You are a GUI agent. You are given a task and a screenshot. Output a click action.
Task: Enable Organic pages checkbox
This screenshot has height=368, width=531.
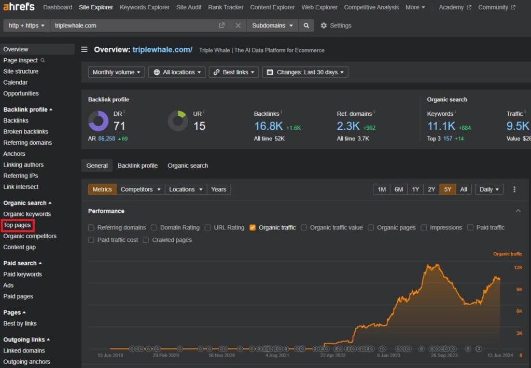[x=371, y=227]
